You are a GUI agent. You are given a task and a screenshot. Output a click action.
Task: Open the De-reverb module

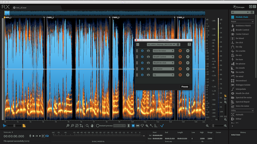pos(238,68)
